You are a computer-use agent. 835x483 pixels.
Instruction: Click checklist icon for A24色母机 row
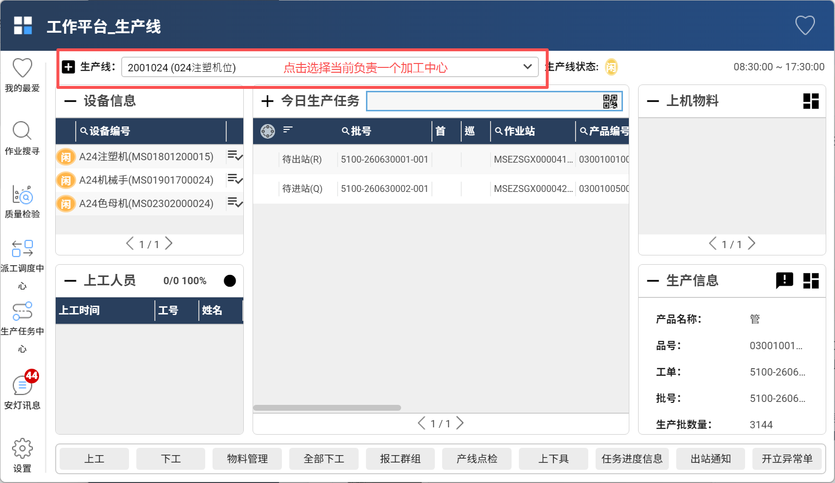click(x=235, y=203)
